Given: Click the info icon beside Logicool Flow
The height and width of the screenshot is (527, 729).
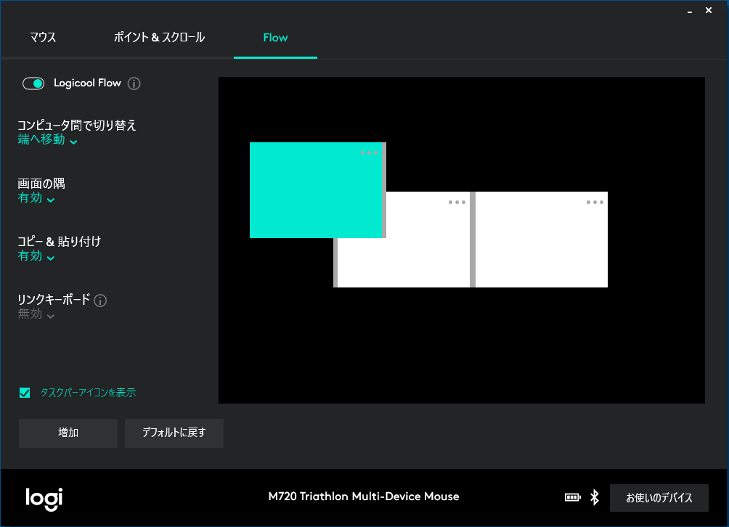Looking at the screenshot, I should [134, 83].
